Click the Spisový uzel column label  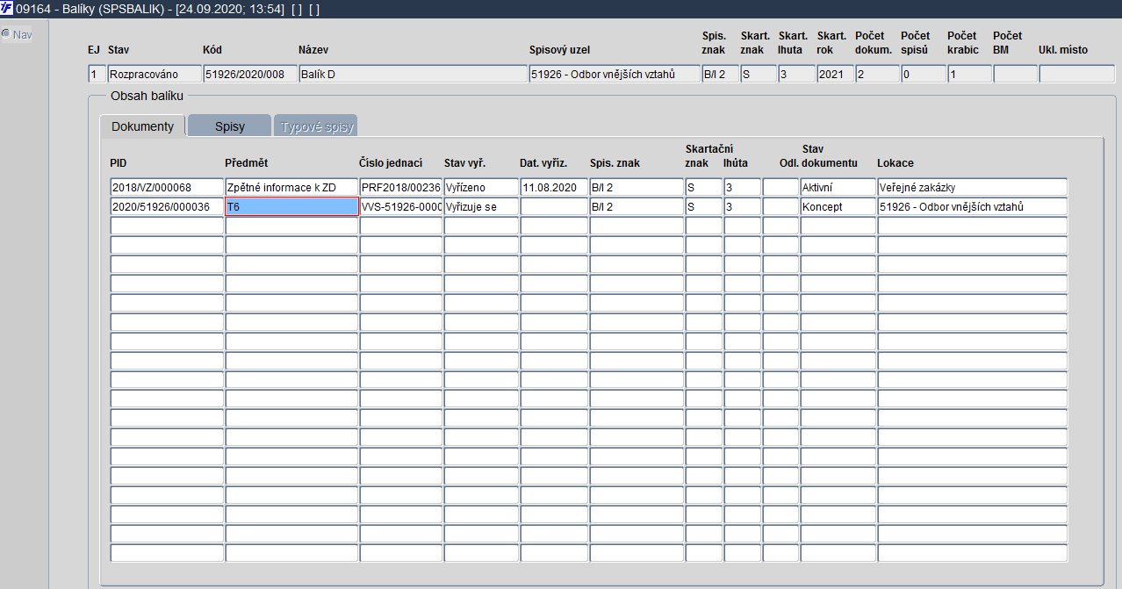pyautogui.click(x=559, y=50)
